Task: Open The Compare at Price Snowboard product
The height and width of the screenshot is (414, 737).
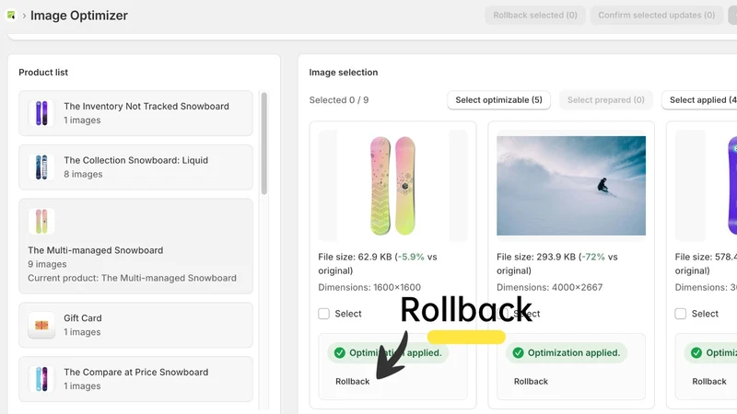Action: [x=135, y=379]
